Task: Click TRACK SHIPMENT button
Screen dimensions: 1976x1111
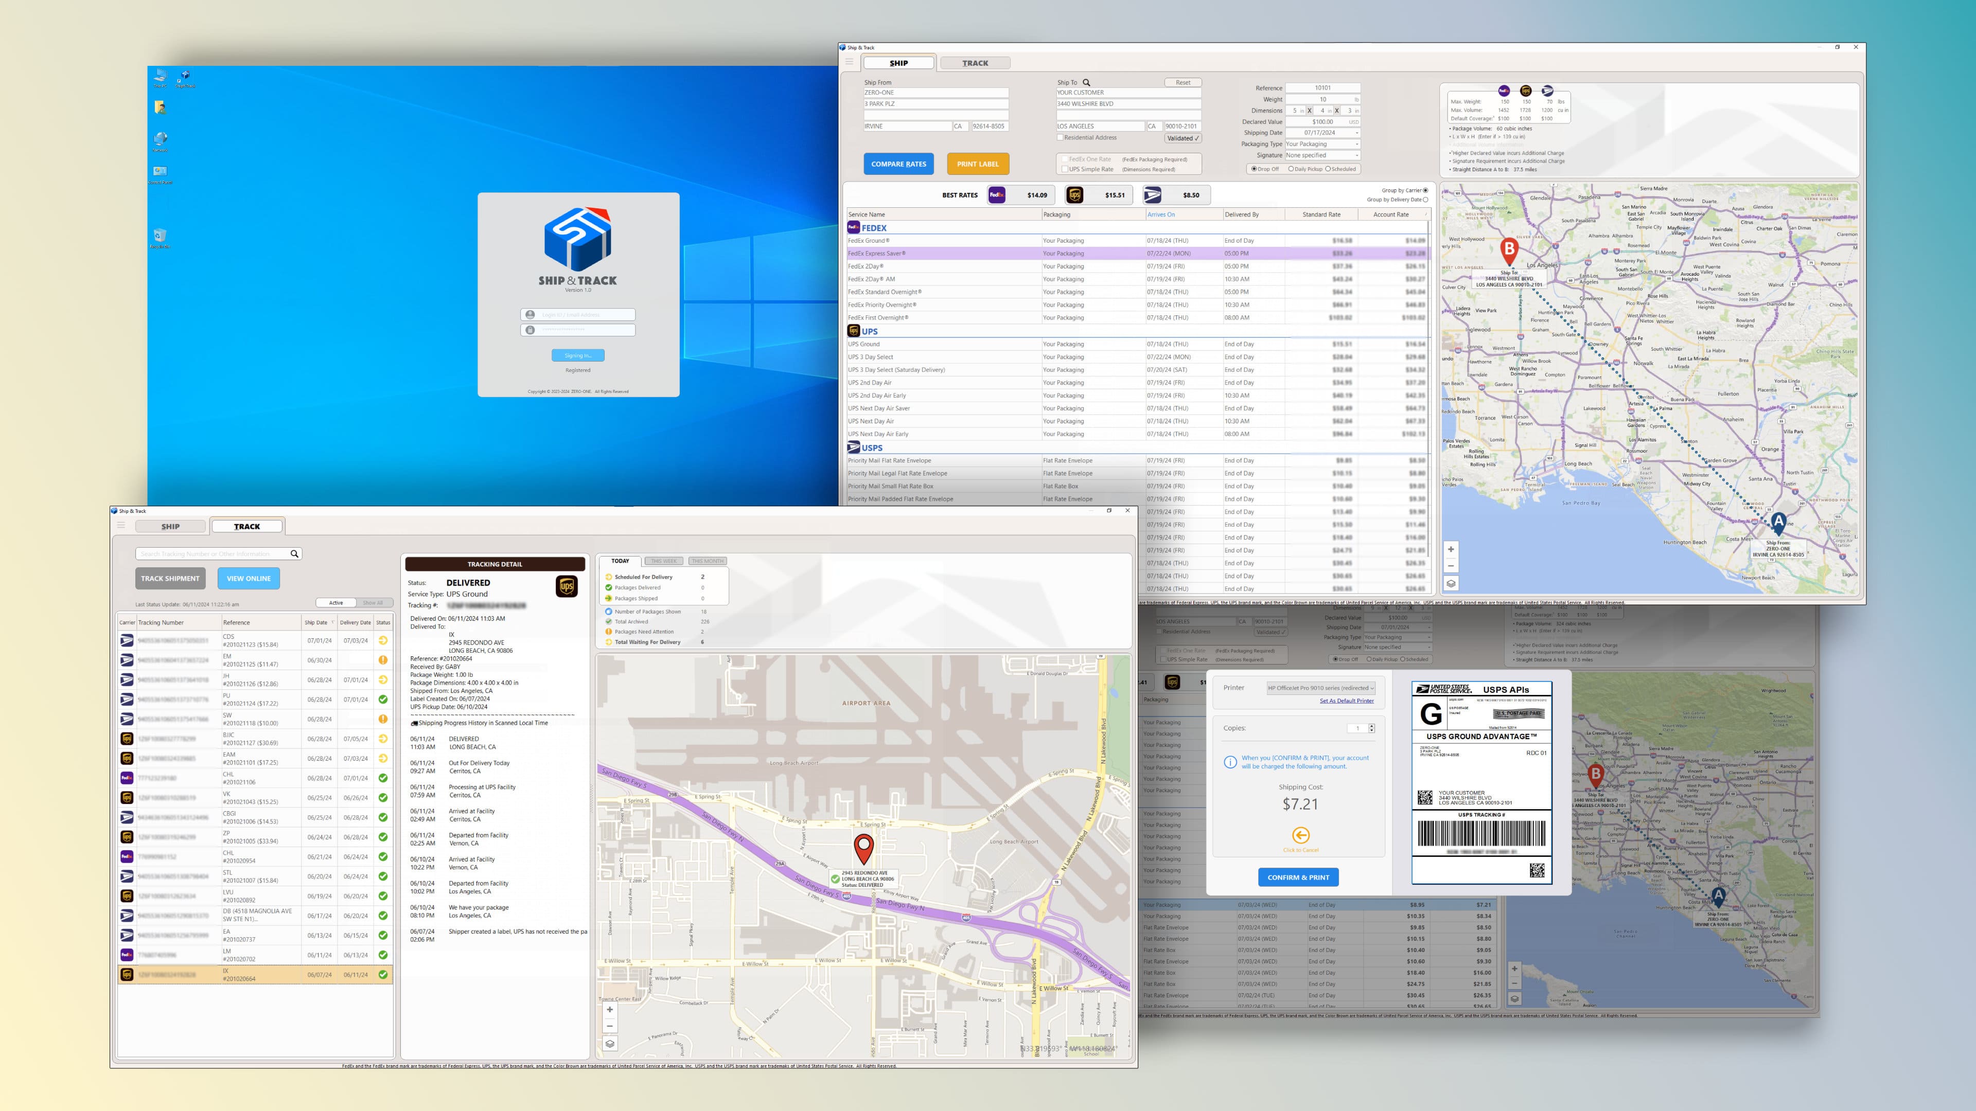Action: [170, 578]
